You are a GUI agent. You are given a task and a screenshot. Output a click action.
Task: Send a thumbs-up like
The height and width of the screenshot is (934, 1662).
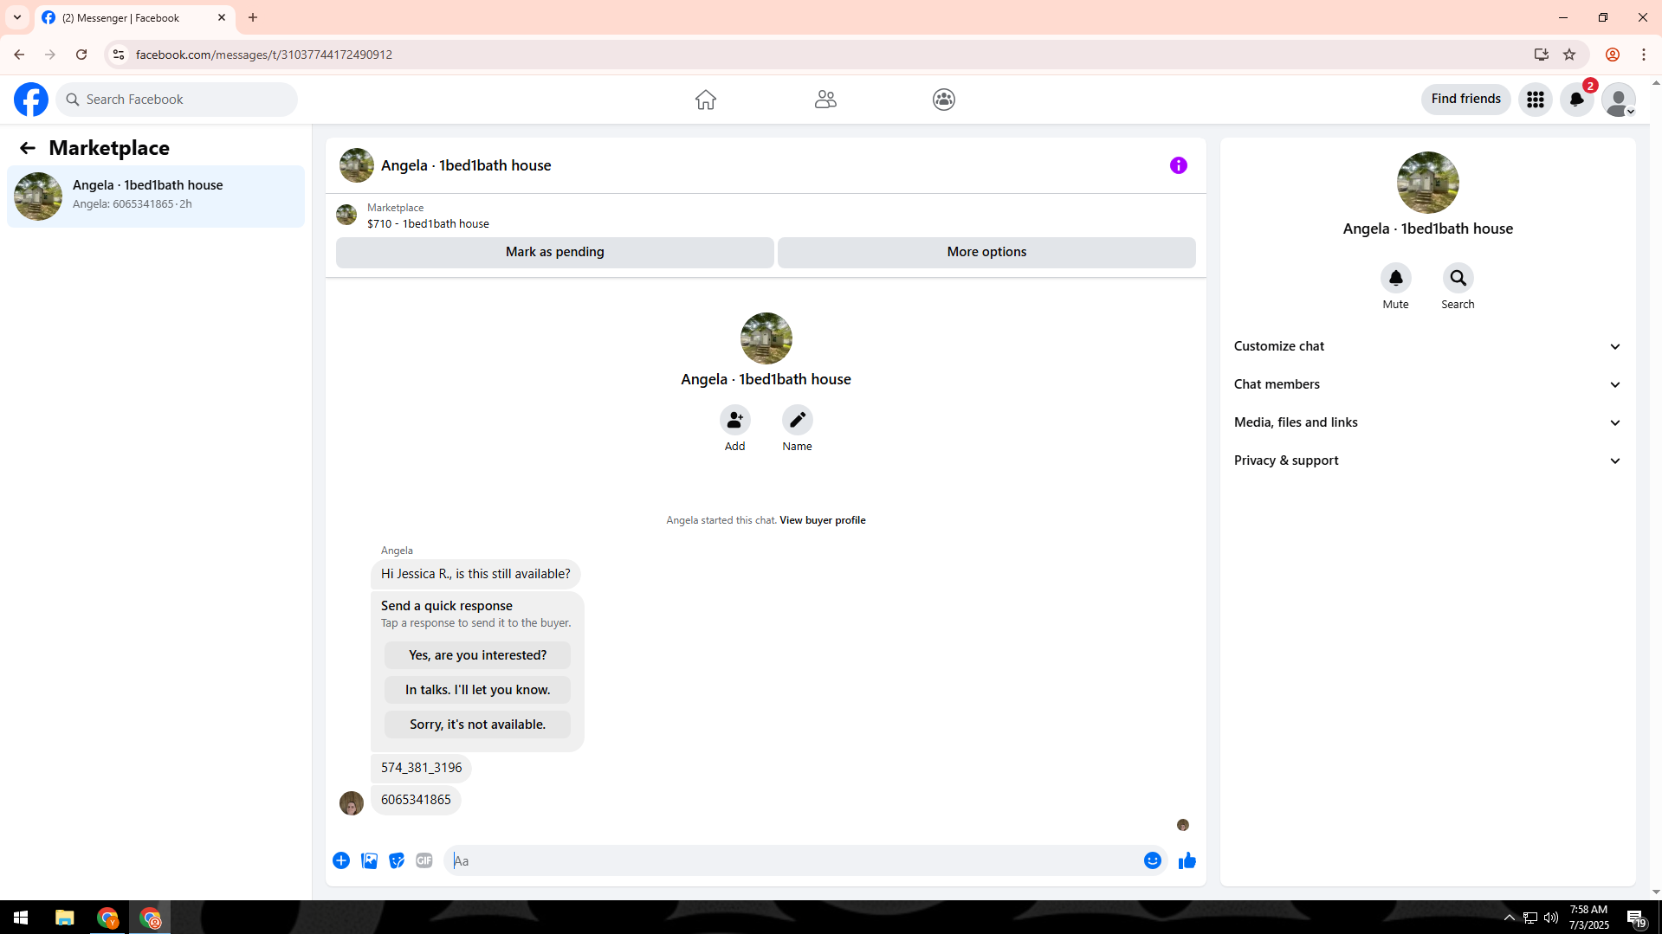(x=1187, y=860)
